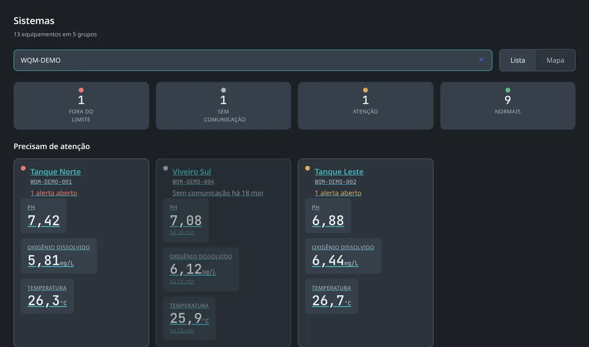
Task: Select the Normais summary card
Action: (508, 106)
